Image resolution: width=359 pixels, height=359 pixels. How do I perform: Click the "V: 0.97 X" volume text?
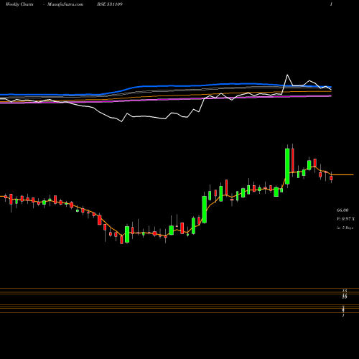(345, 219)
